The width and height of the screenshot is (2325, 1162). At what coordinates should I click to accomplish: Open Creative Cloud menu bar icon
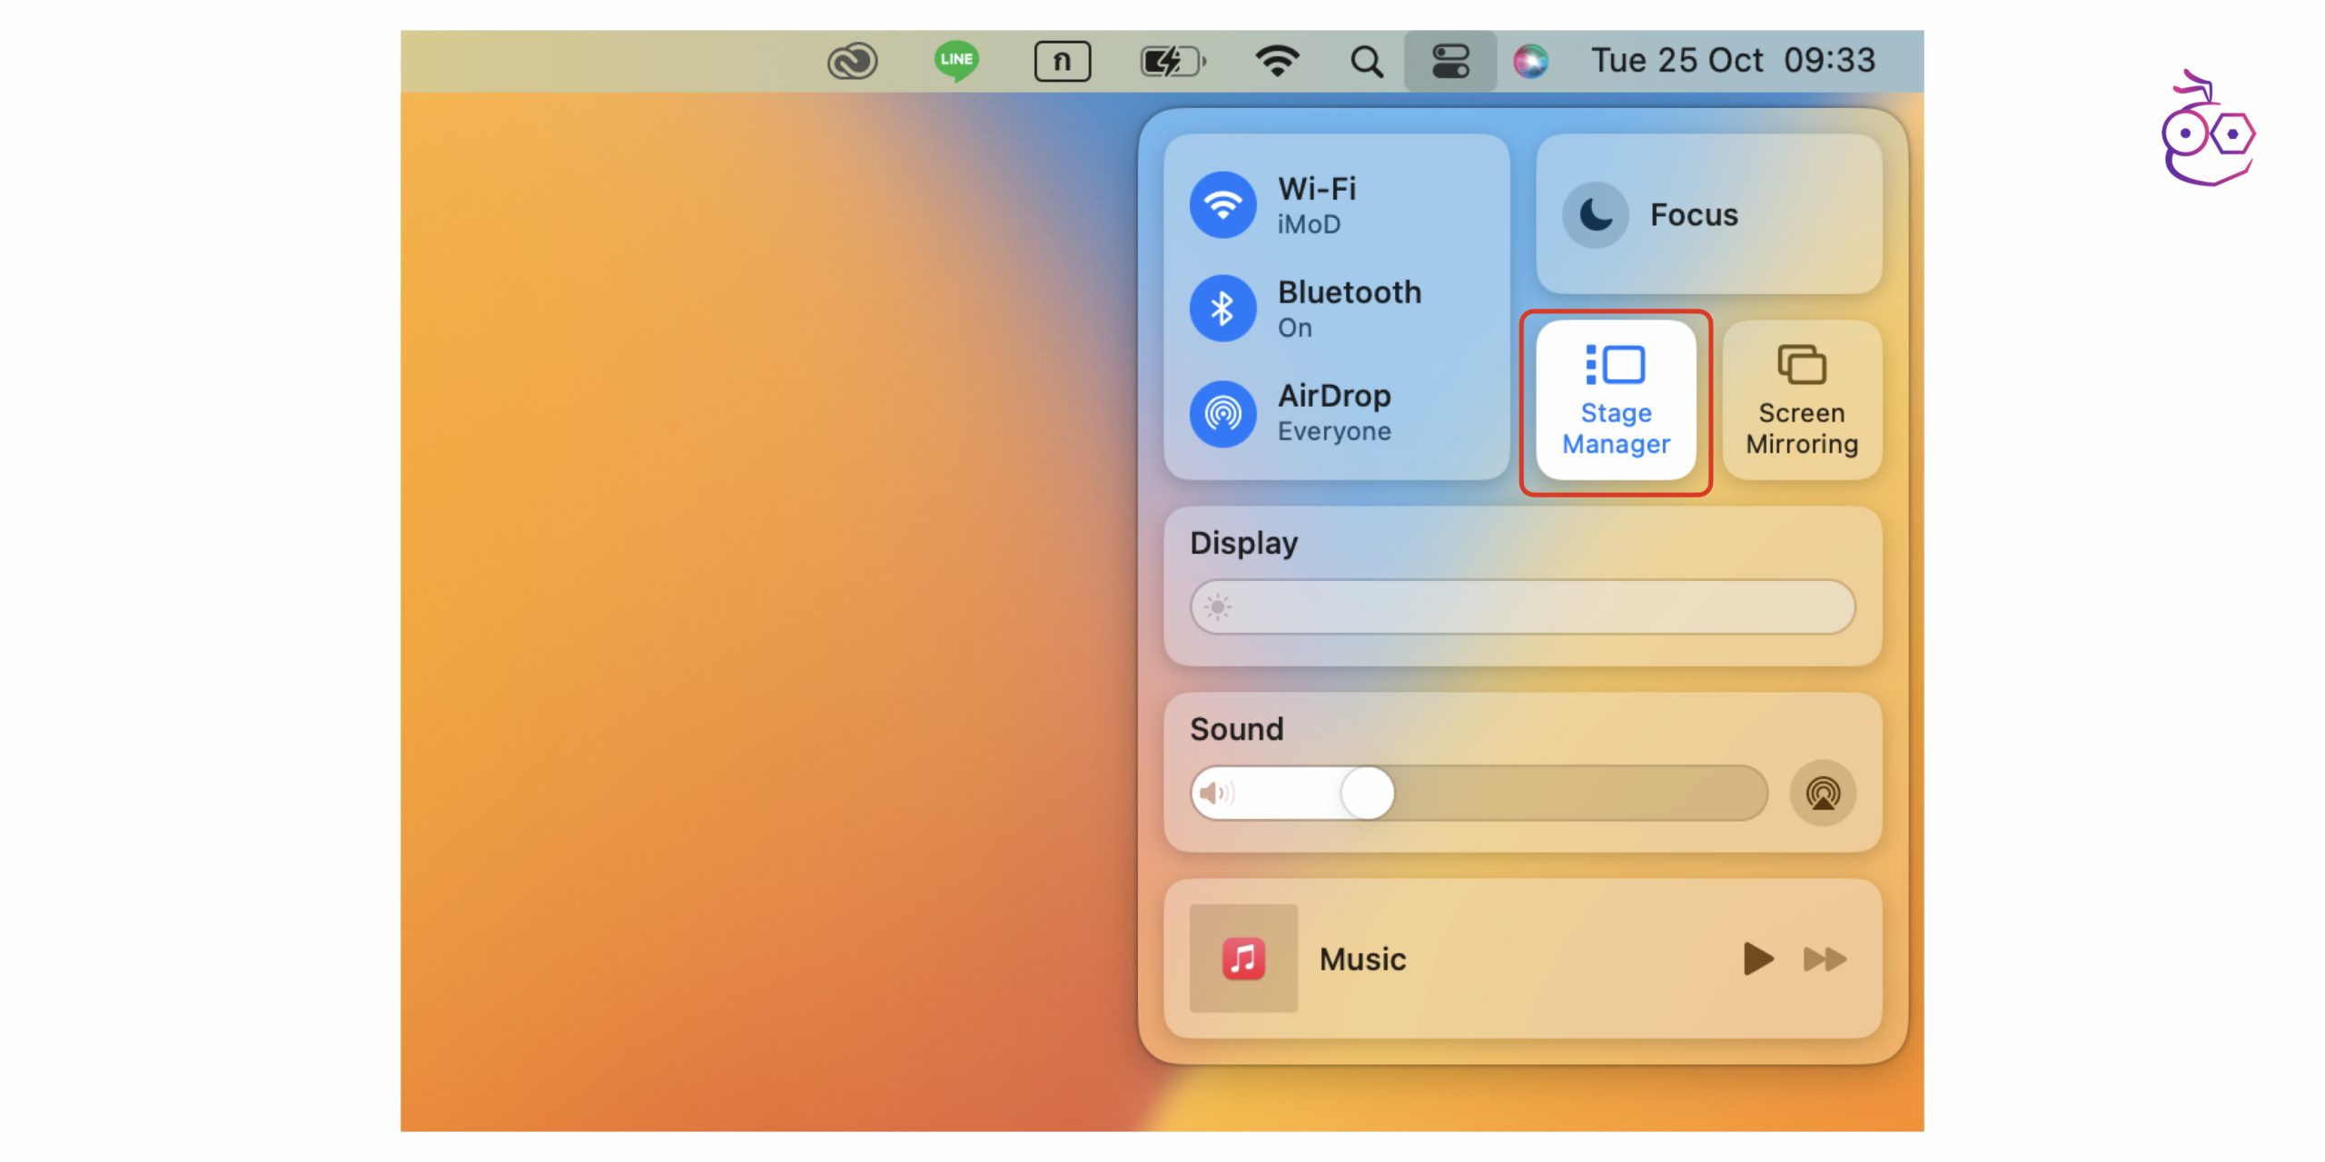tap(852, 62)
